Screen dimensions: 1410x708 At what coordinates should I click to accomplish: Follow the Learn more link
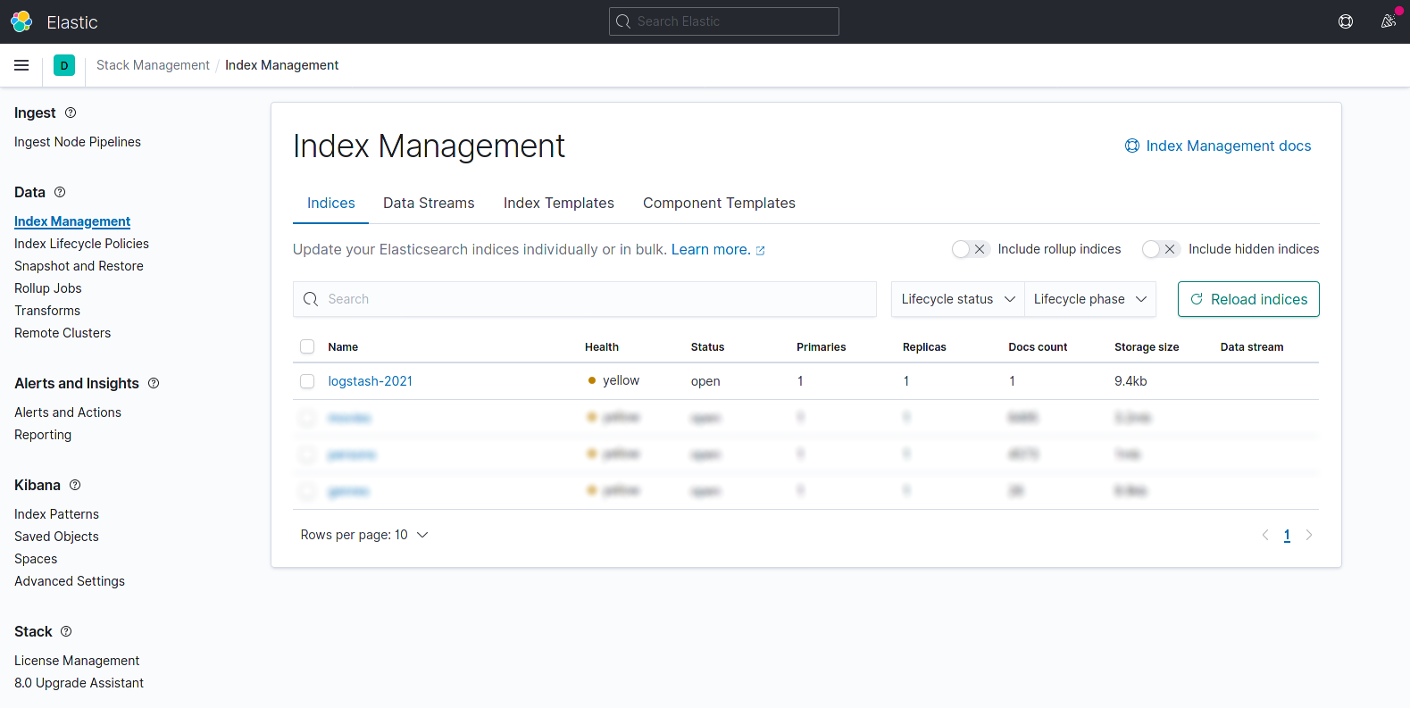[718, 250]
